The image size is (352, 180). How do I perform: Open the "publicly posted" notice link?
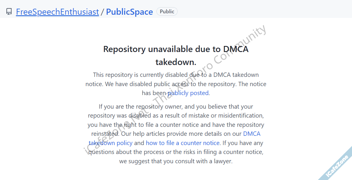pos(188,93)
